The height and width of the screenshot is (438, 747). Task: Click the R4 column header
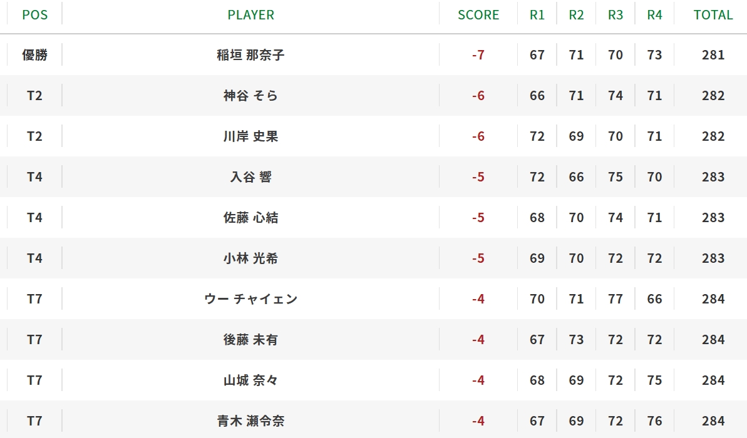pyautogui.click(x=654, y=15)
